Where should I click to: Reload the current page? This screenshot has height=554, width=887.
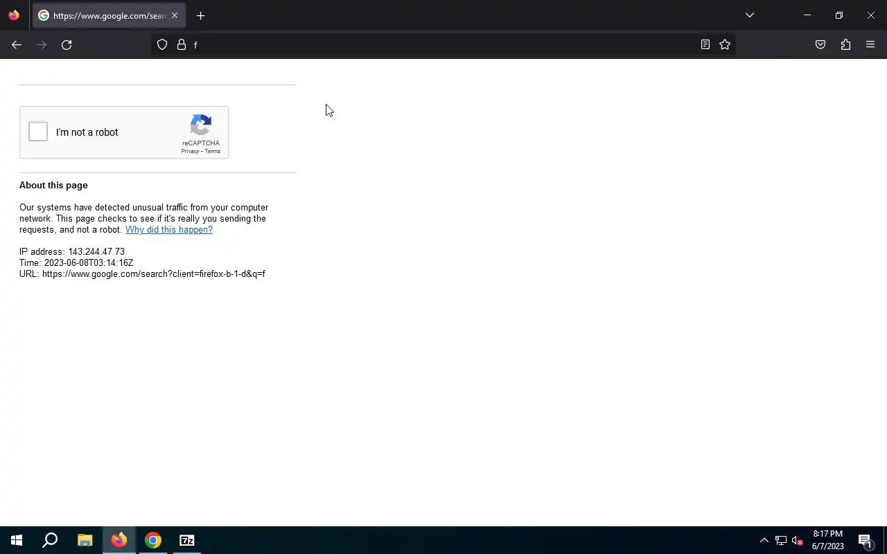pyautogui.click(x=67, y=44)
